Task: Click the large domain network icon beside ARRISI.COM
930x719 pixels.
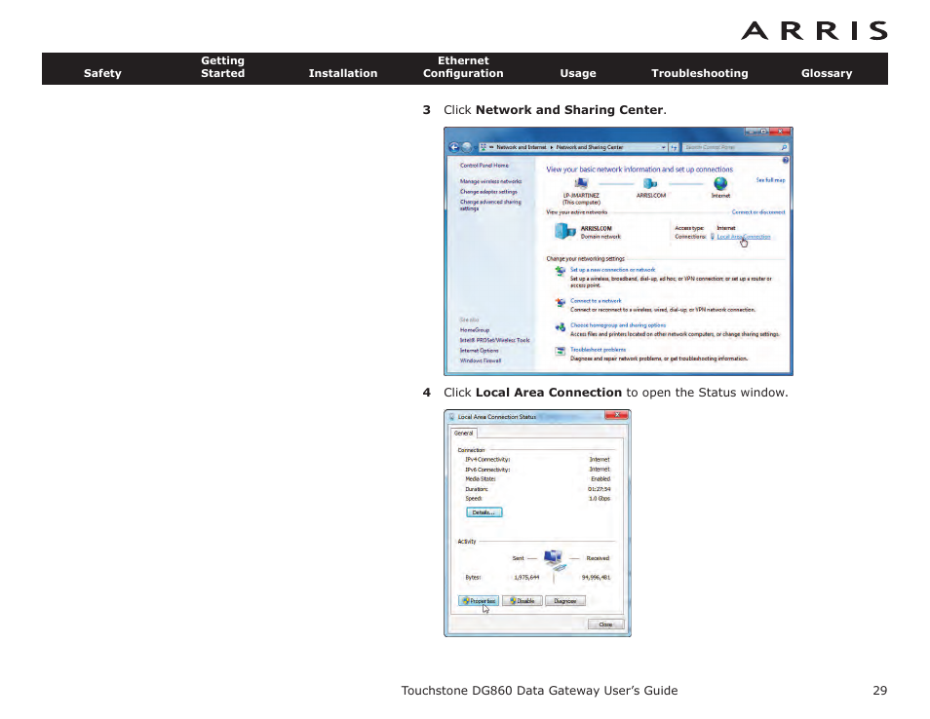Action: click(x=564, y=231)
